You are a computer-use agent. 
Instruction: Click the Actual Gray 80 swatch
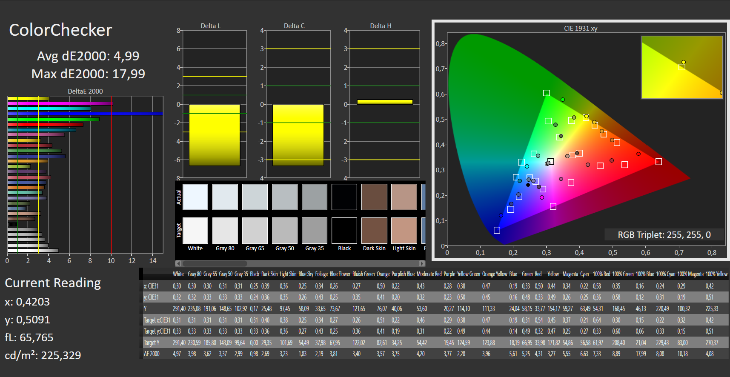tap(225, 197)
